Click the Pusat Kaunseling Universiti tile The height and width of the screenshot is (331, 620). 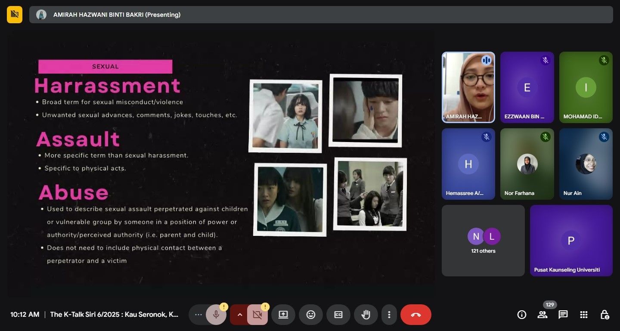[x=571, y=240]
